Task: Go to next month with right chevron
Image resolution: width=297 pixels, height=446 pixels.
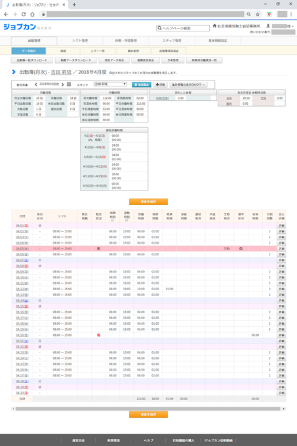Action: coord(63,84)
